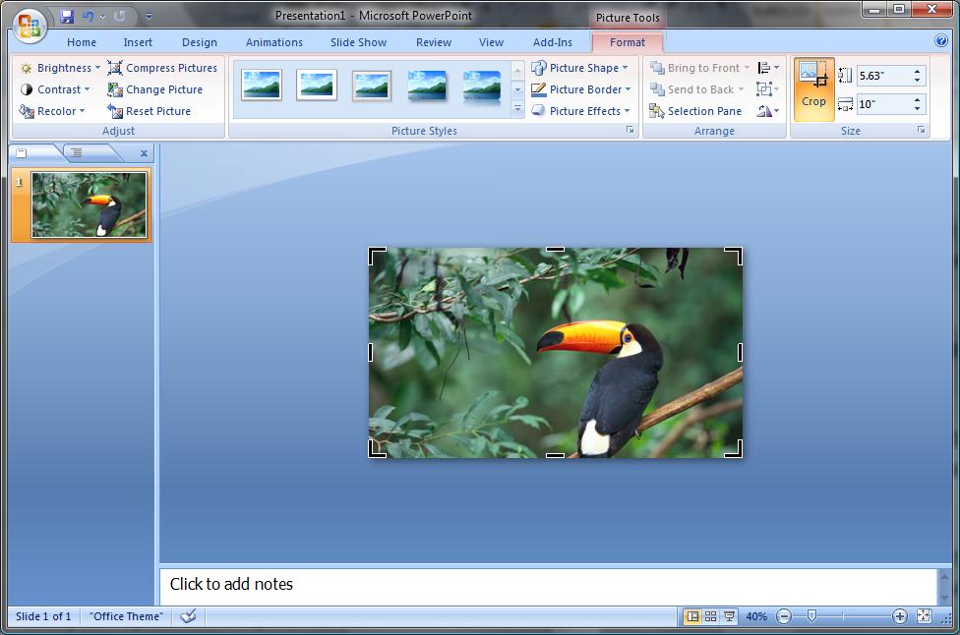Click the shape width field showing 10"
Screen dimensions: 960x635
[x=883, y=104]
